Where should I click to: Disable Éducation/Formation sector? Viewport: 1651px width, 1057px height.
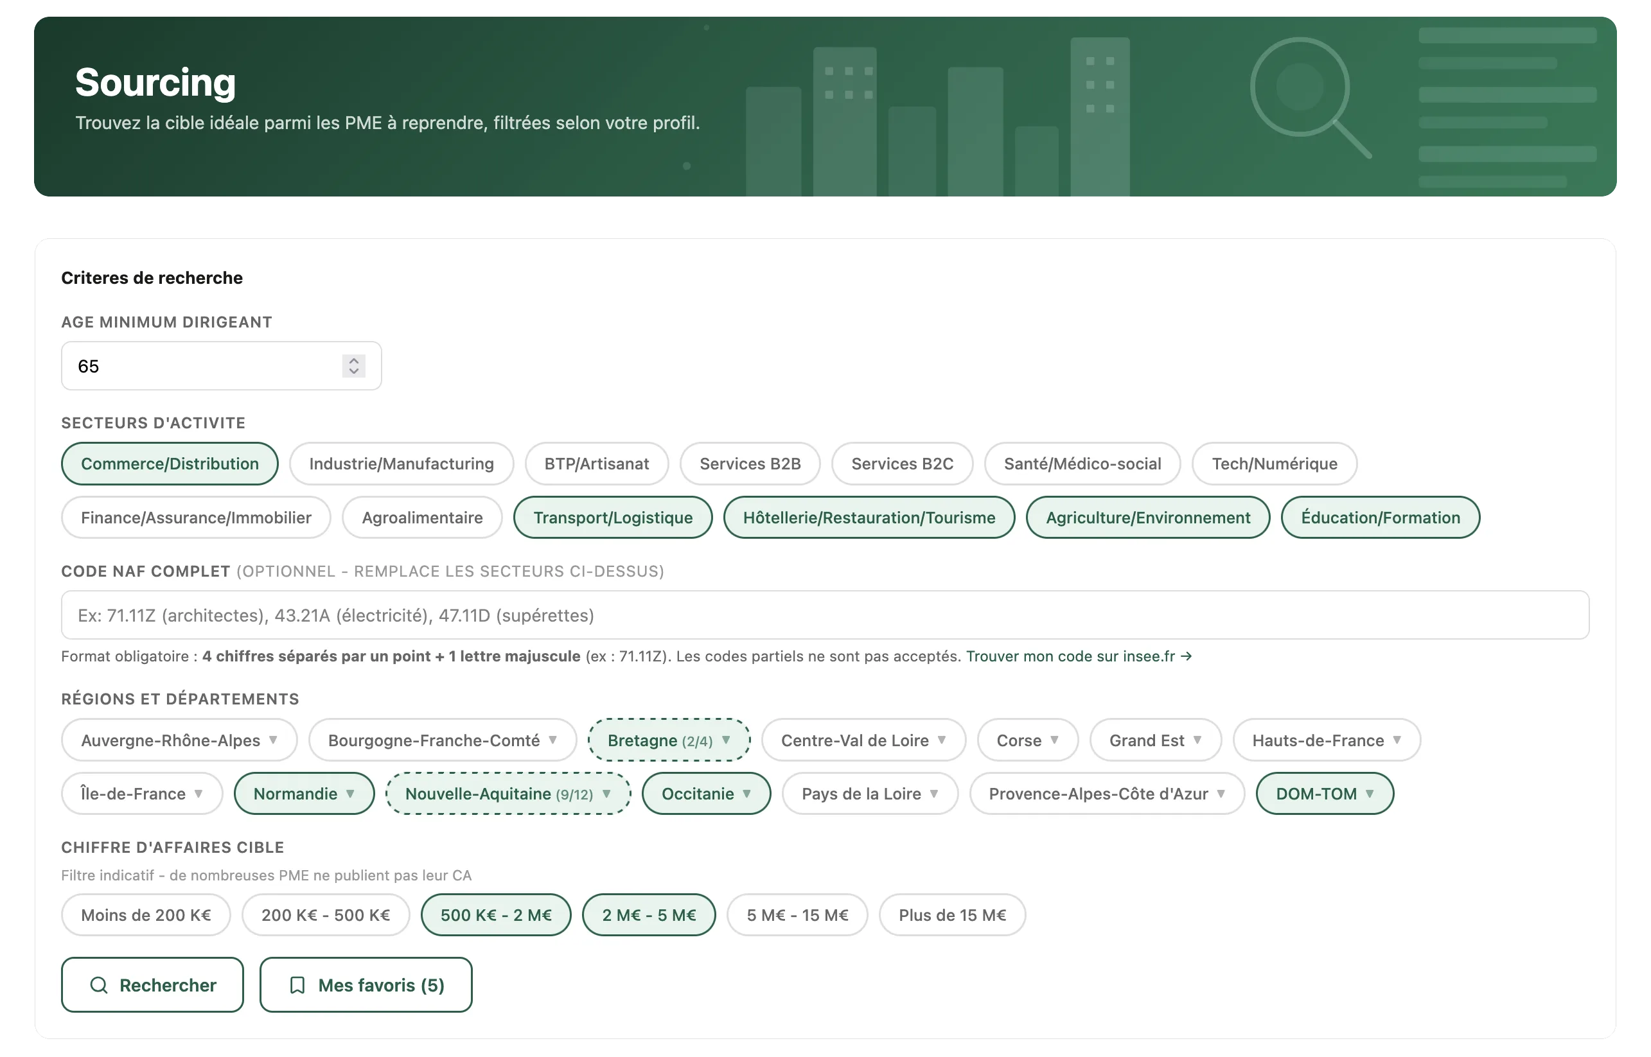(1381, 518)
